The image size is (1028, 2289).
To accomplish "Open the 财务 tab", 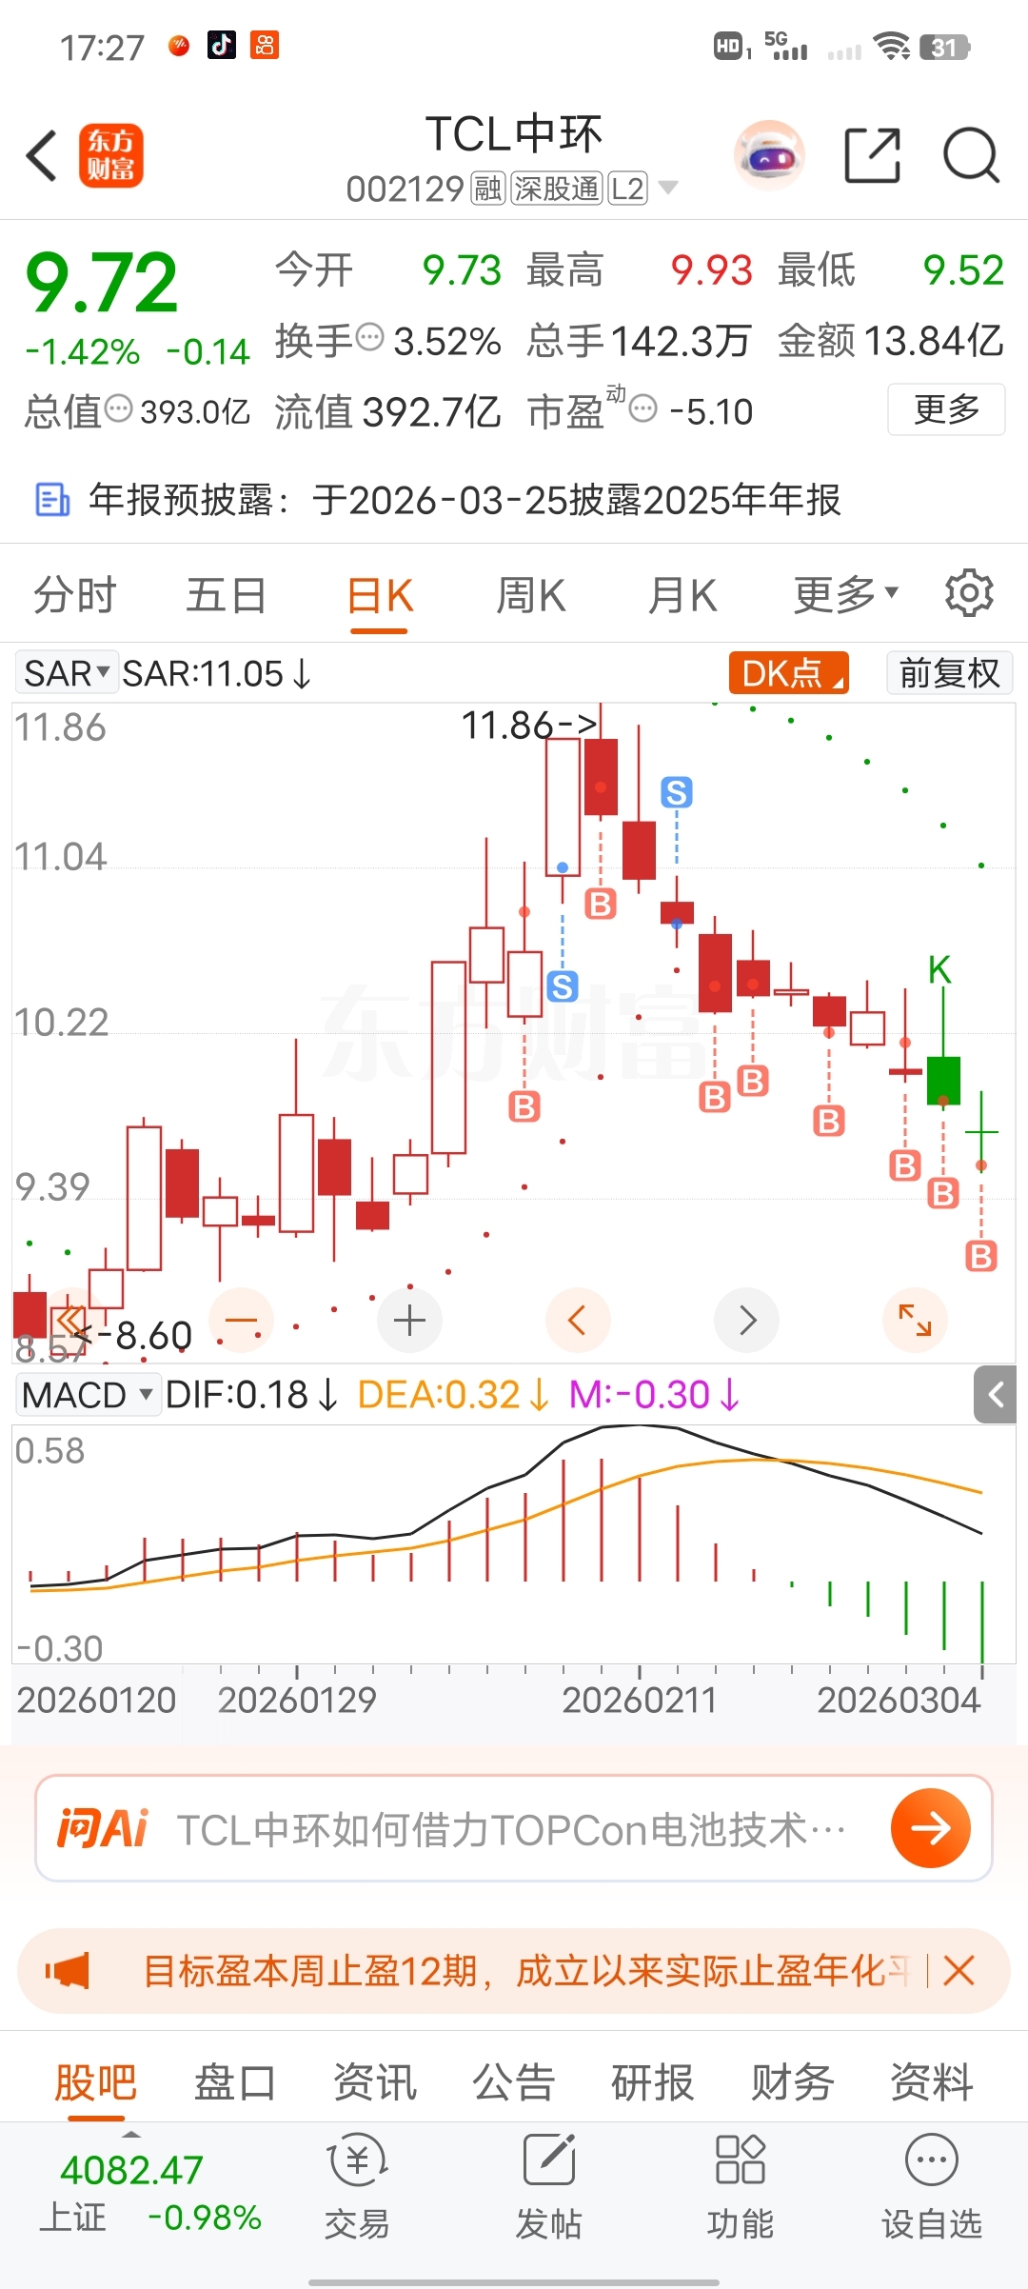I will coord(793,2081).
